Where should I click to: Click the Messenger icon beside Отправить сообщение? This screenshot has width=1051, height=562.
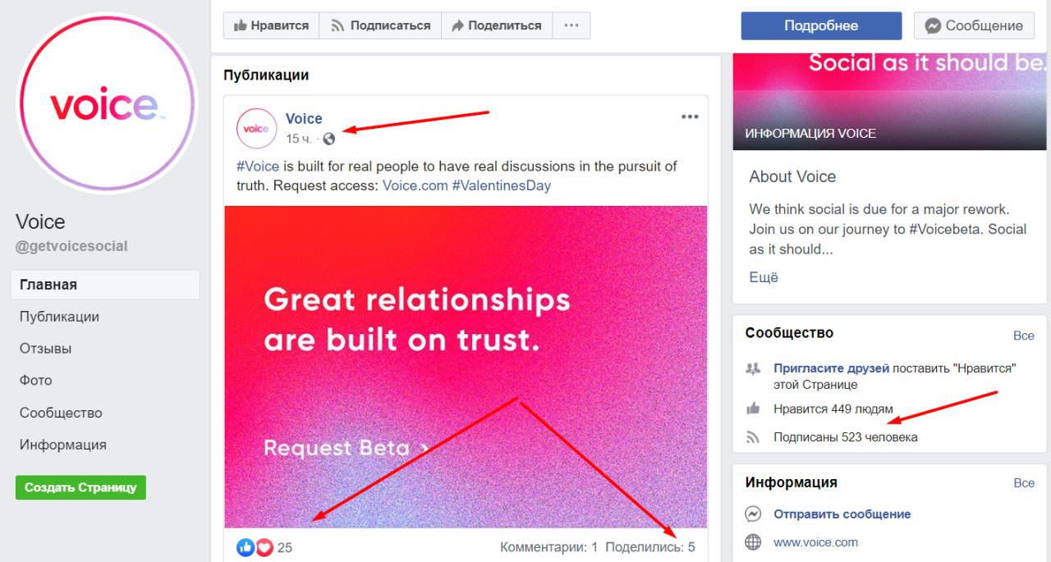pos(753,514)
